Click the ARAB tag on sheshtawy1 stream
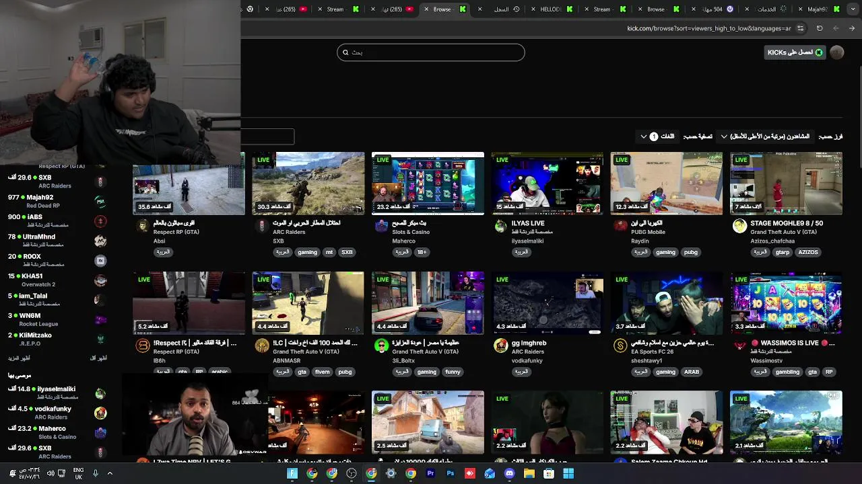Image resolution: width=862 pixels, height=484 pixels. (x=691, y=372)
